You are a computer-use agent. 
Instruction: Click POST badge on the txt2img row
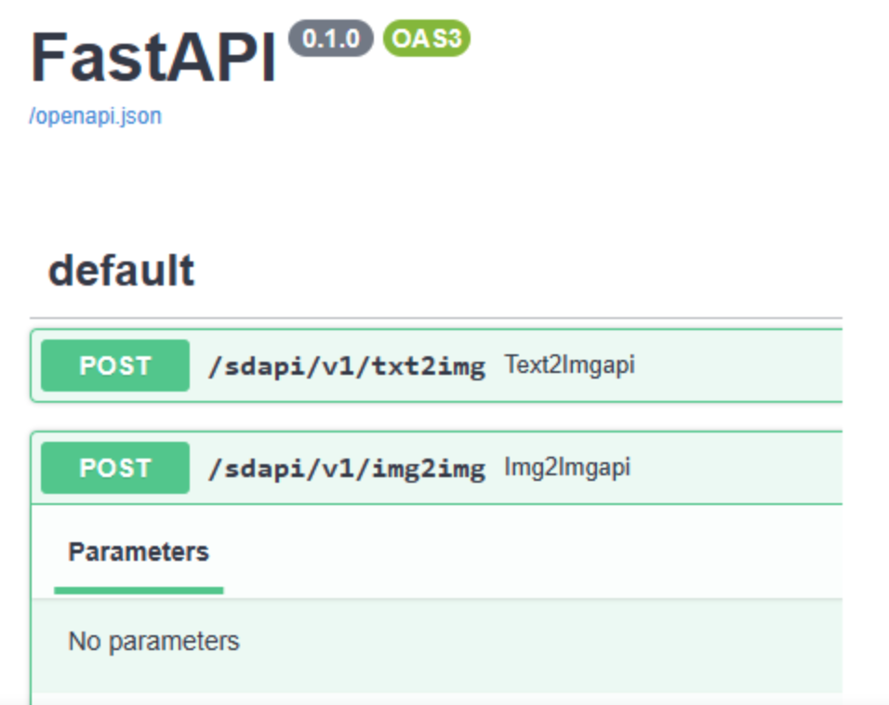point(115,366)
